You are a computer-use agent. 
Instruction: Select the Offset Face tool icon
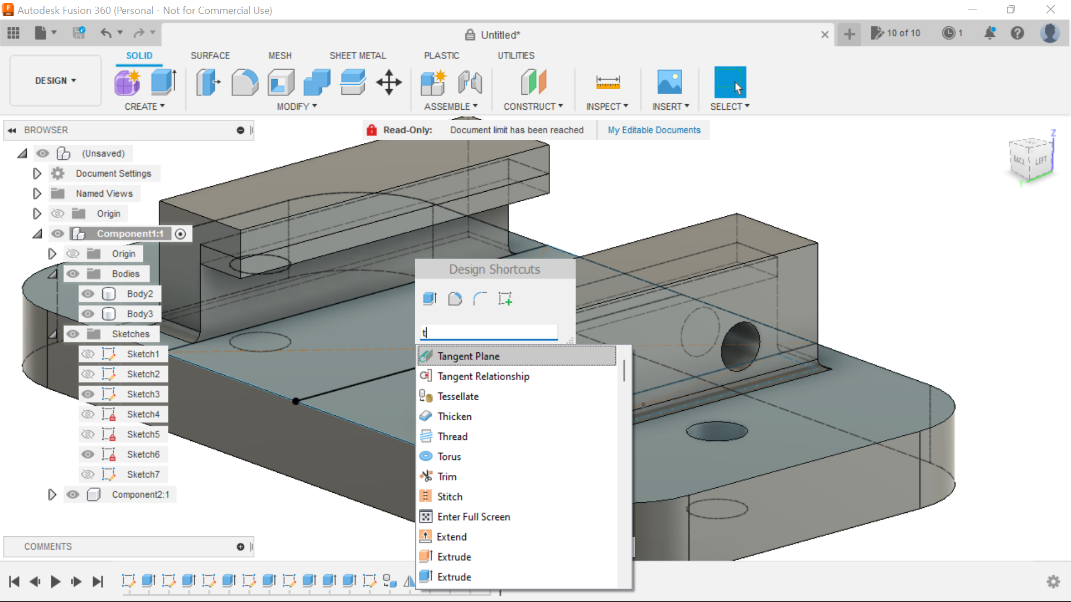[353, 82]
